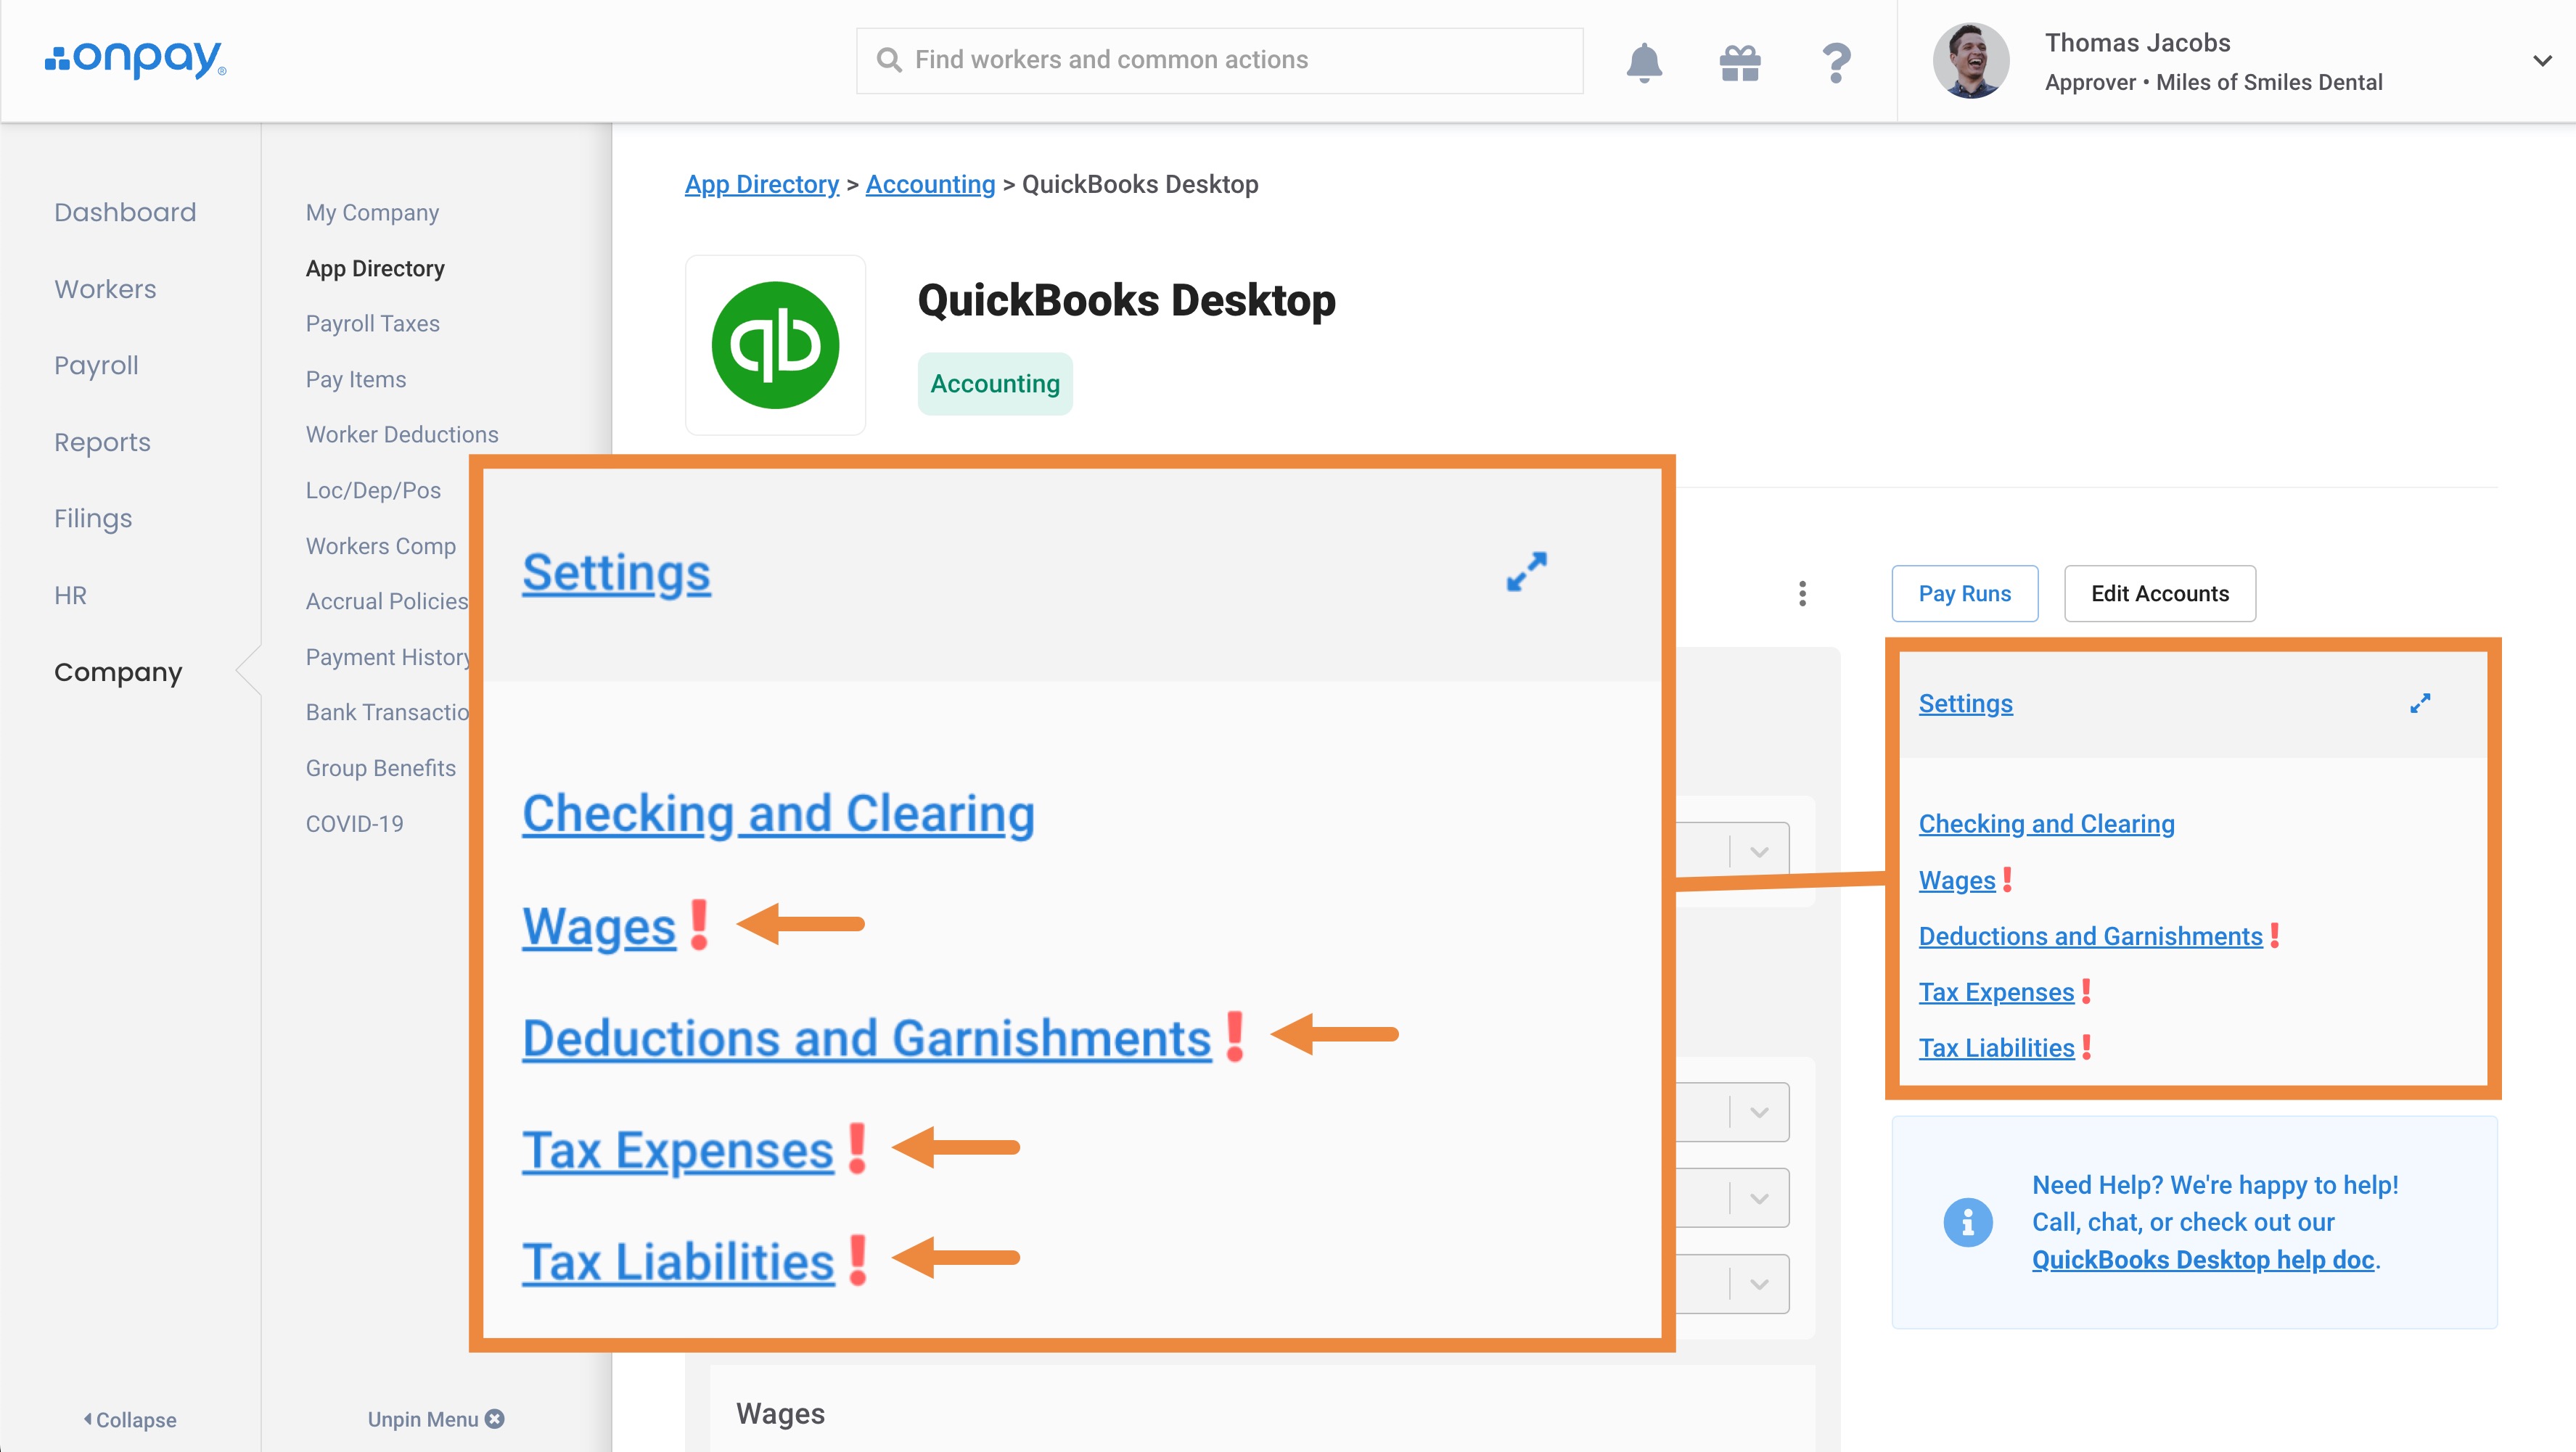
Task: Click the Unpin Menu label
Action: [x=423, y=1419]
